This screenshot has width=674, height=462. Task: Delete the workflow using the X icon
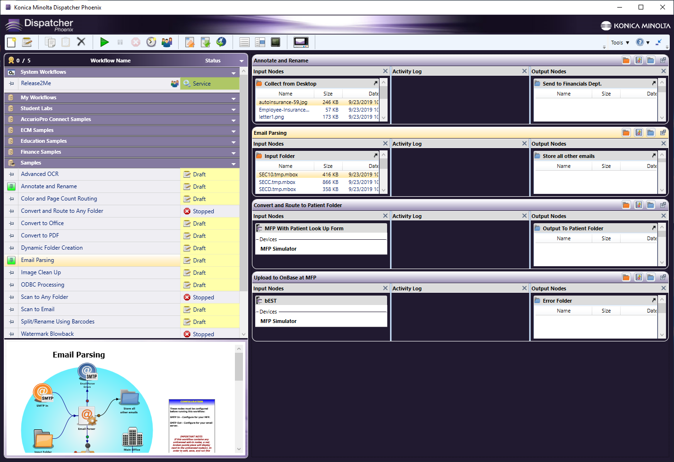coord(81,42)
